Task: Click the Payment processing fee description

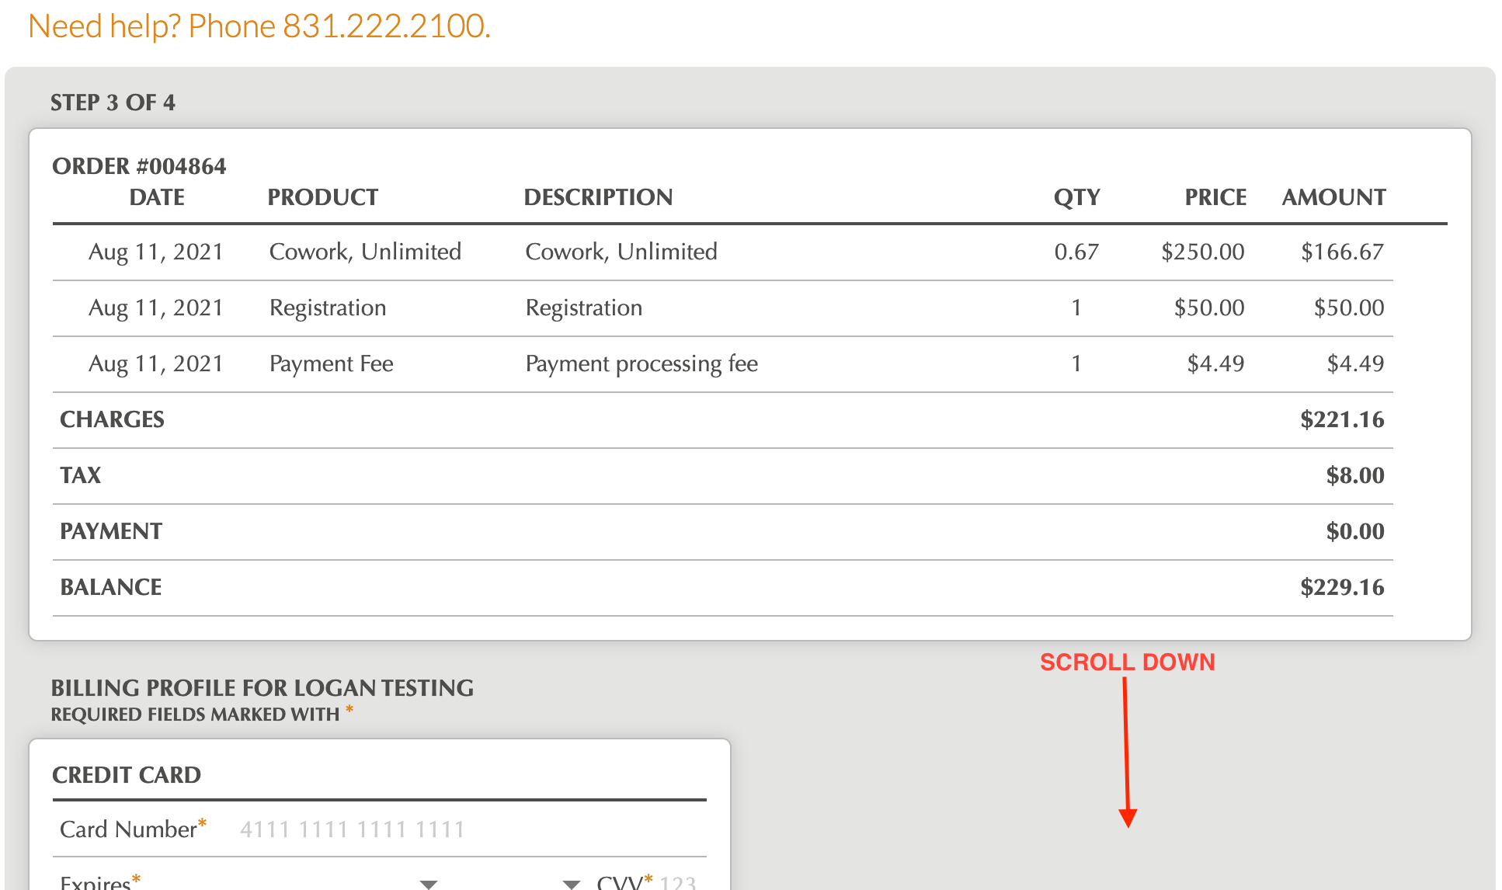Action: (641, 363)
